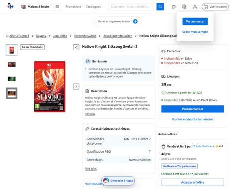Open Maison & loisirs universe selector
236x189 pixels.
[x=35, y=6]
